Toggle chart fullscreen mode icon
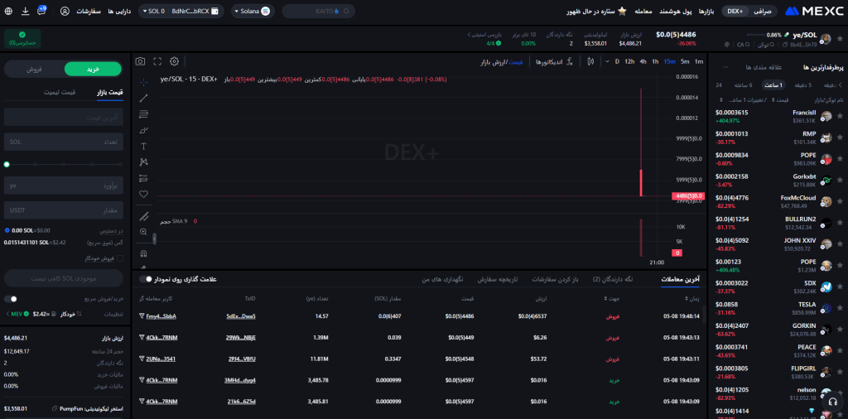Viewport: 848px width, 419px height. (x=157, y=61)
